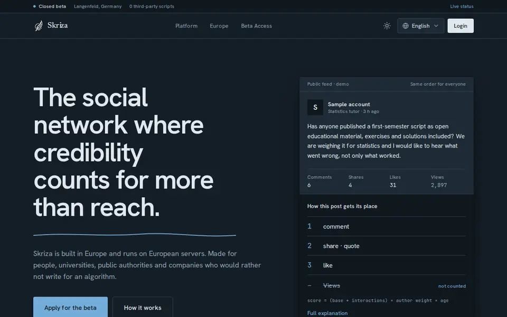Viewport: 507px width, 317px height.
Task: Click the Comments count 6
Action: [x=309, y=185]
